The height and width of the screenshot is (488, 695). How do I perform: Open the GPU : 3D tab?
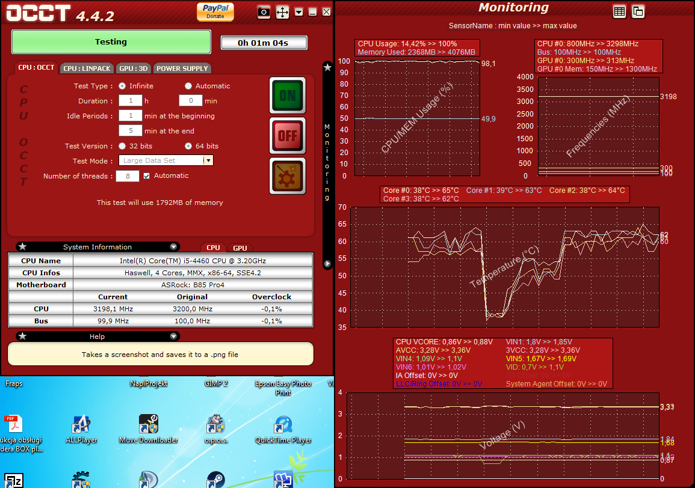[134, 68]
